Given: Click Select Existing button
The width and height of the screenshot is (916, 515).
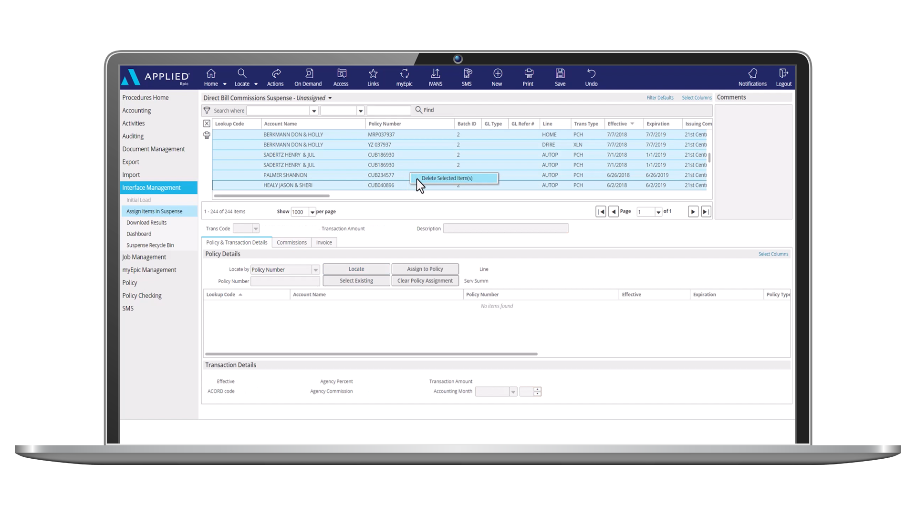Looking at the screenshot, I should (356, 281).
